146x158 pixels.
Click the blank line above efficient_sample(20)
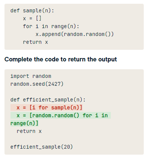point(74,139)
